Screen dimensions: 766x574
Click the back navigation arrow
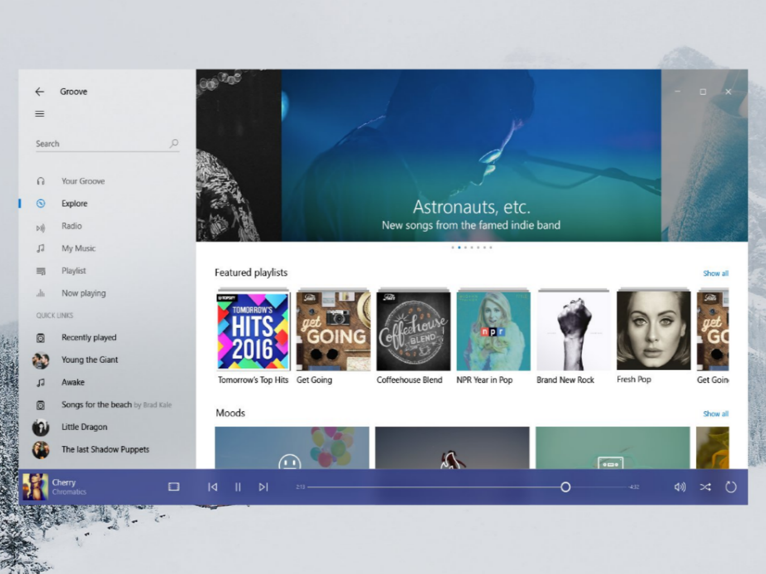[x=38, y=91]
